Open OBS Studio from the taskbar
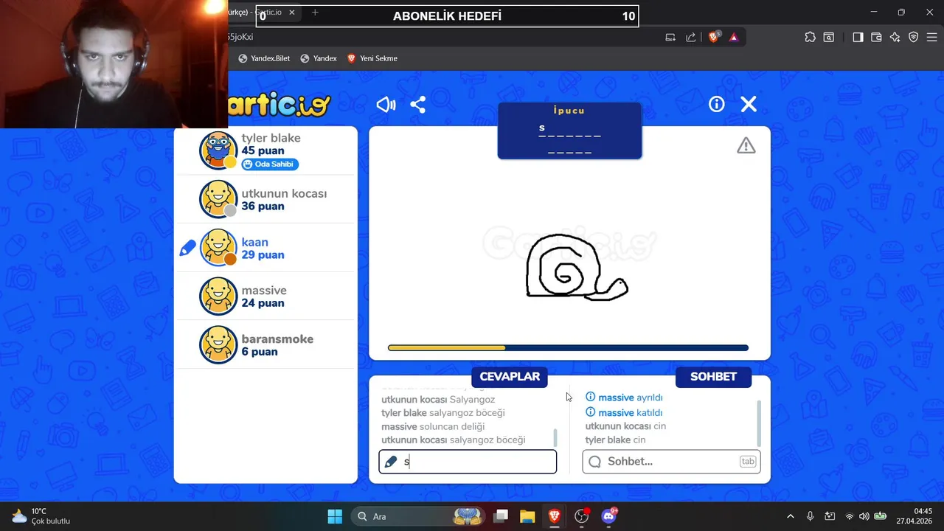The width and height of the screenshot is (944, 531). (x=582, y=516)
